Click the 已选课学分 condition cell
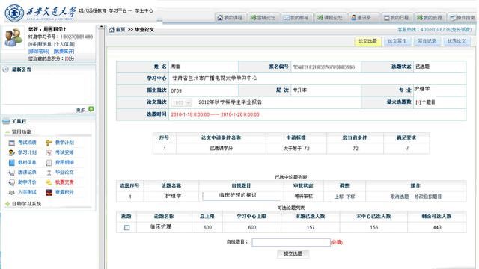The height and width of the screenshot is (269, 479). 222,149
